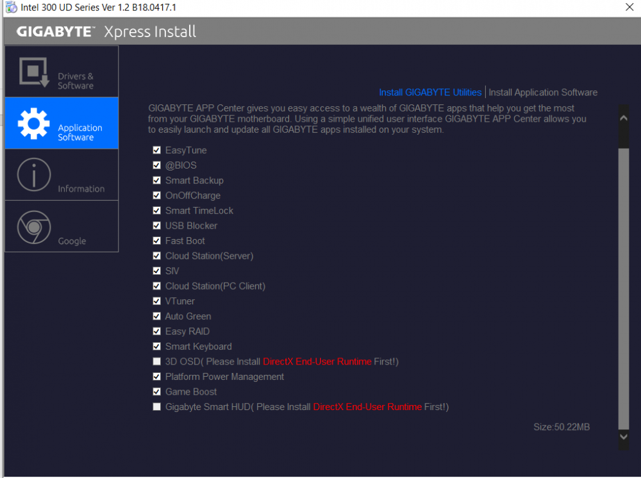Screen dimensions: 641x478
Task: Uncheck the Easy RAID checkbox
Action: tap(156, 331)
